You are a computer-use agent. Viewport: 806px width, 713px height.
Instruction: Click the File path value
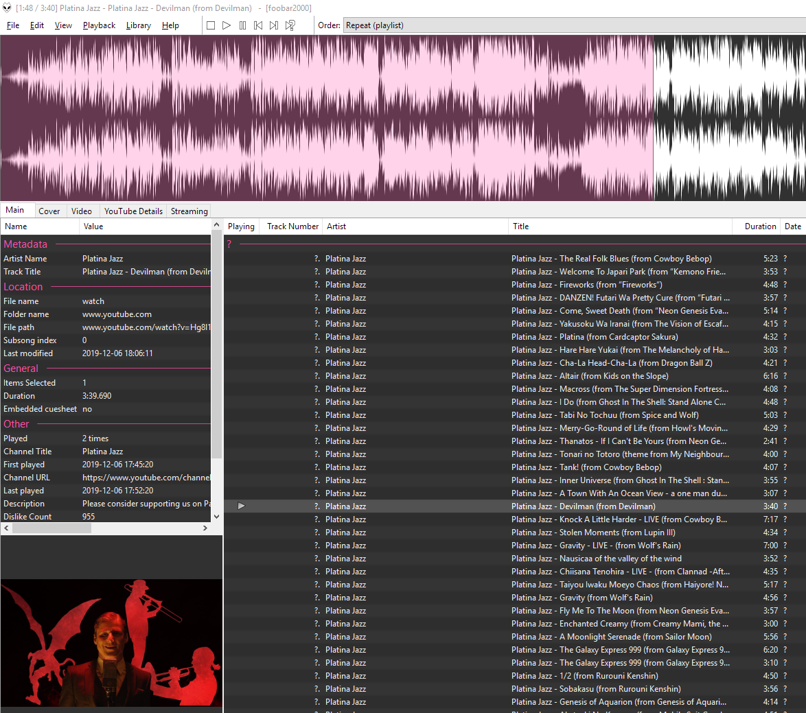146,327
